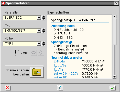This screenshot has height=92, width=120.
Task: Click the Eigenschaften scrollbar thumb
Action: point(114,32)
